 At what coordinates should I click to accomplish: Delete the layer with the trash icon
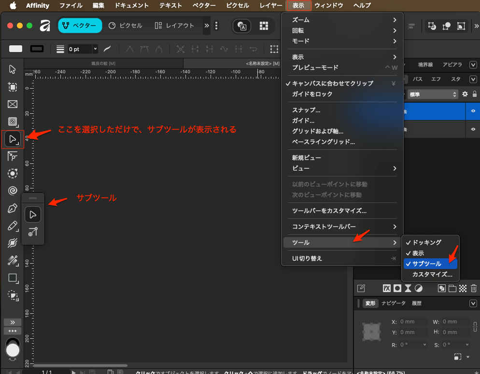474,288
